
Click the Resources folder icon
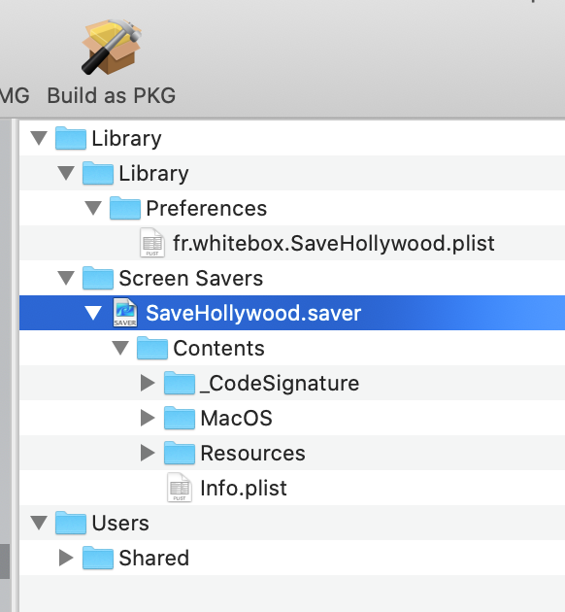click(x=180, y=453)
